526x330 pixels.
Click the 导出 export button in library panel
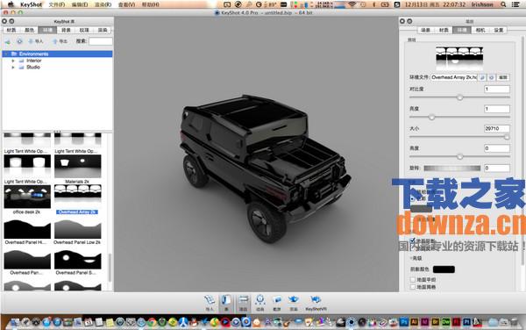click(x=60, y=41)
